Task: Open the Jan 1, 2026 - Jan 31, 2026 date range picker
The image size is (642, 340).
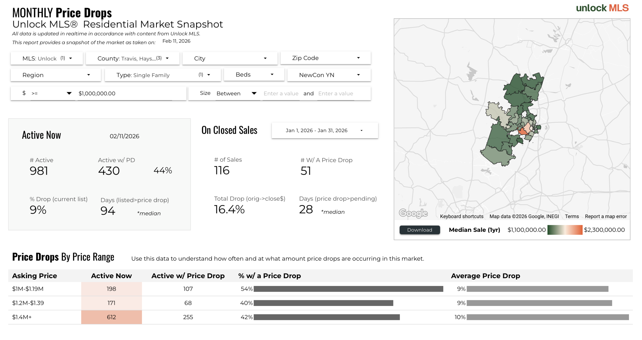Action: point(325,130)
